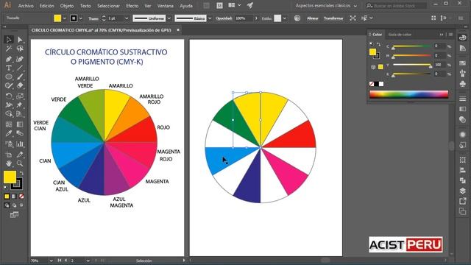The width and height of the screenshot is (471, 265).
Task: Open the Estilo graphic style dropdown
Action: 285,18
